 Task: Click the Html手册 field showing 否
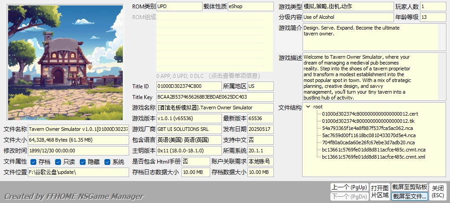click(x=196, y=162)
